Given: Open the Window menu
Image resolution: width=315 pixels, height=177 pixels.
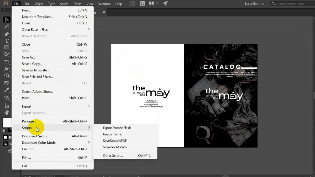Looking at the screenshot, I should [x=104, y=4].
